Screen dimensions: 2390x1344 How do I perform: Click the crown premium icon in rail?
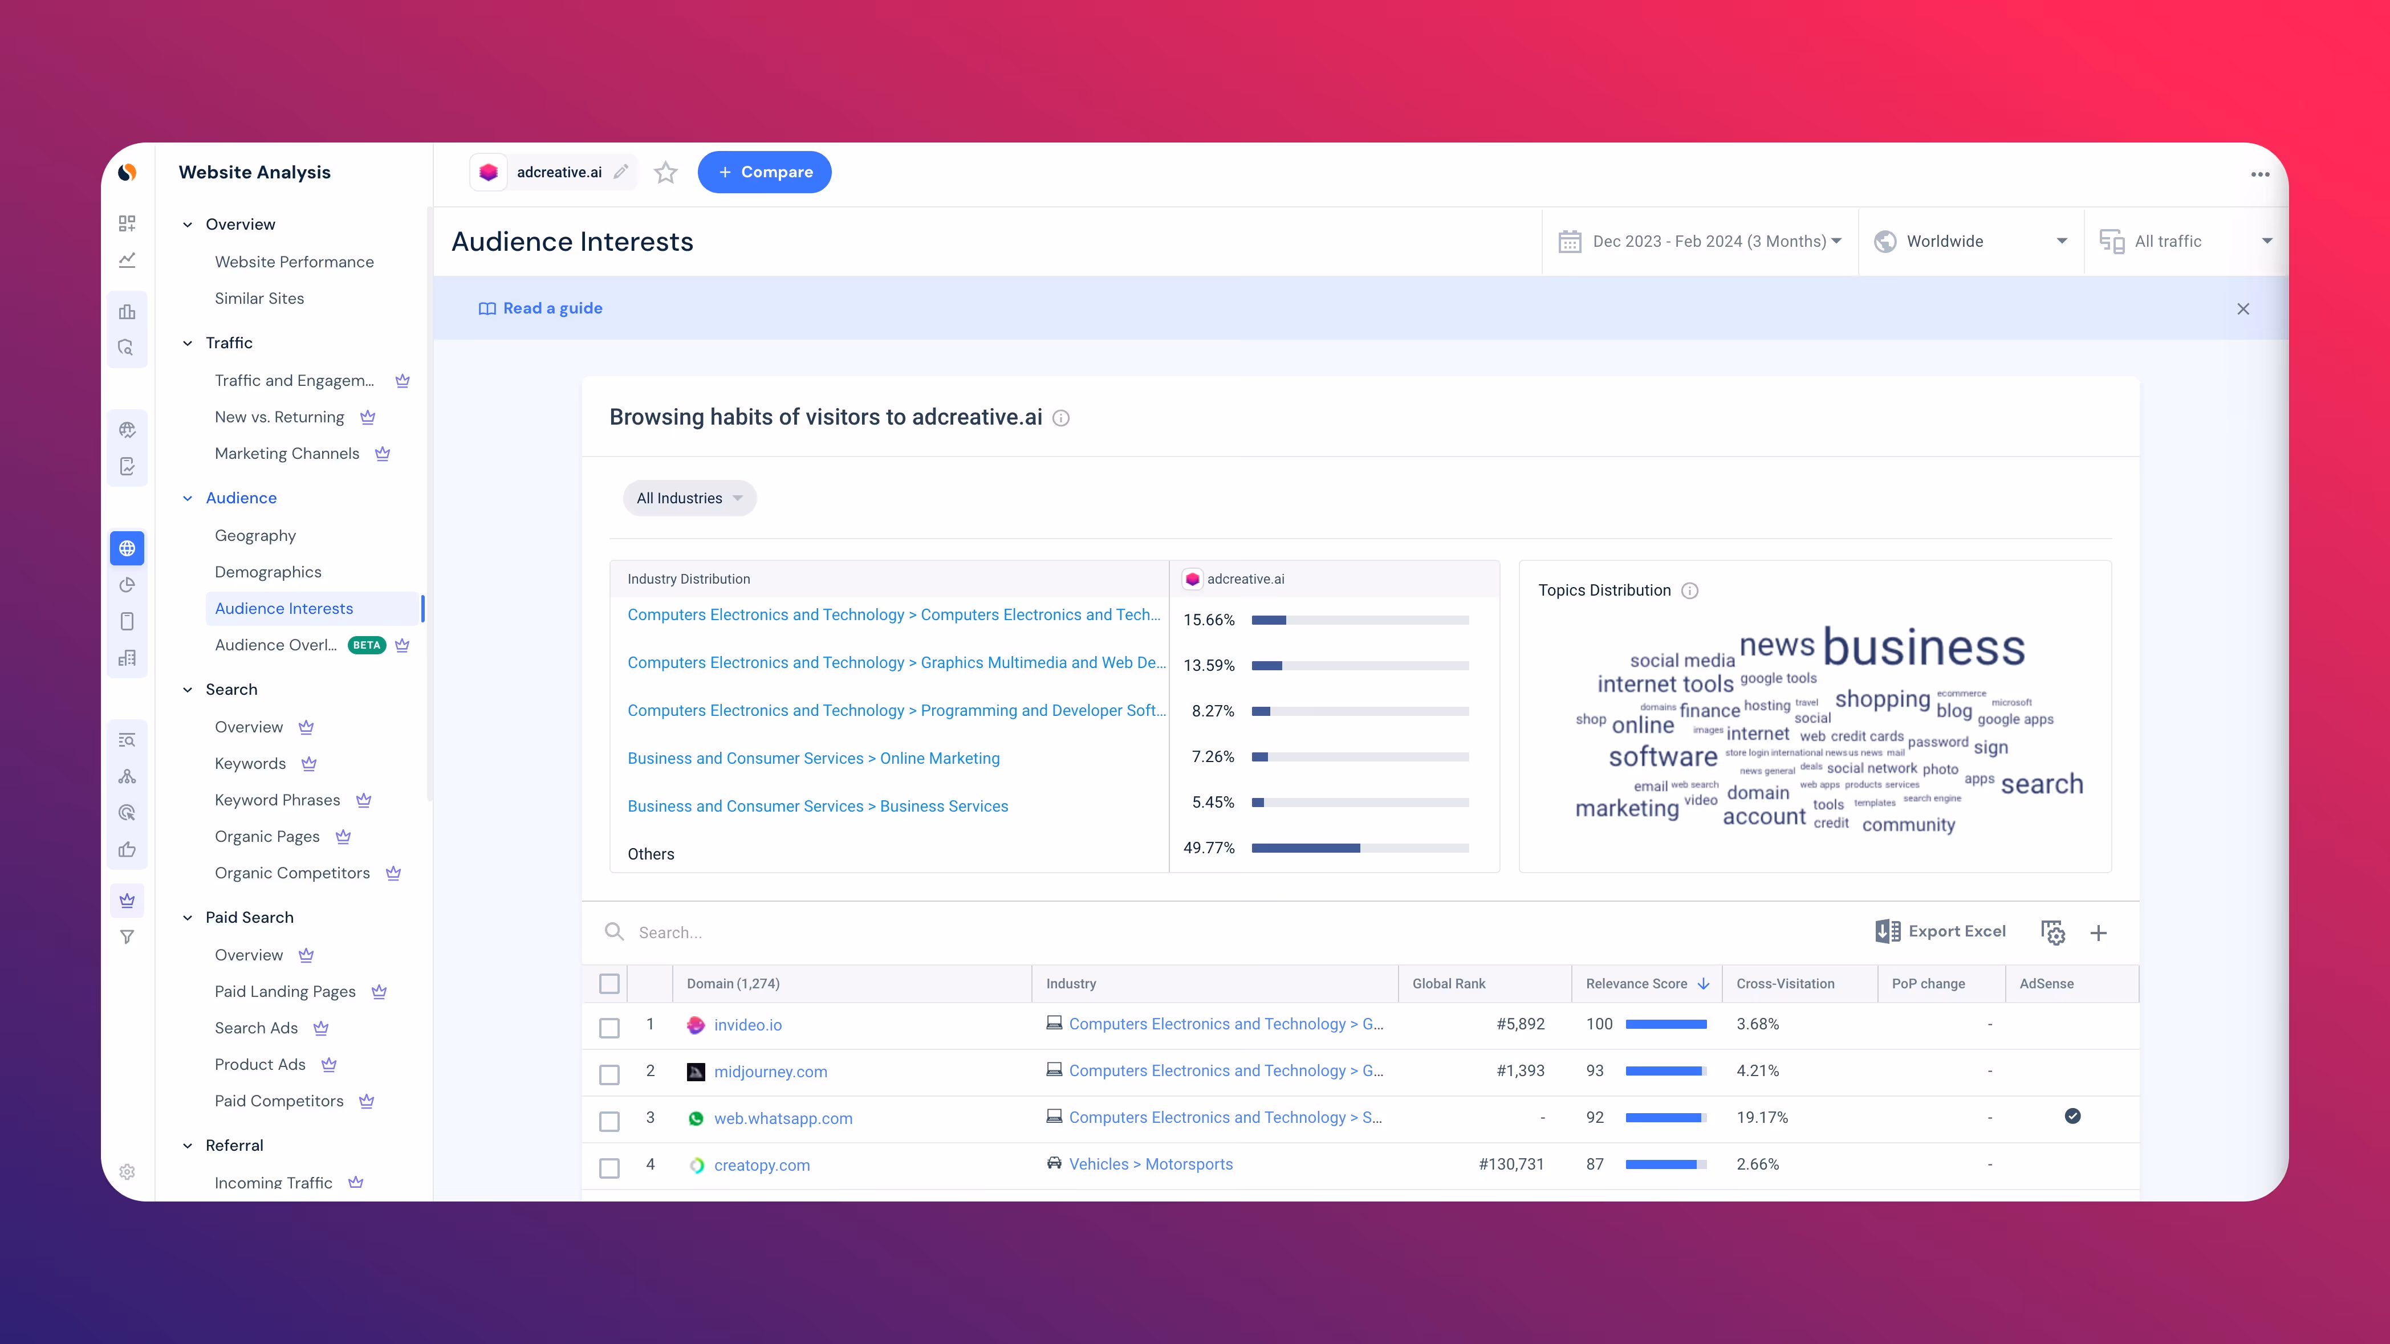(x=127, y=901)
